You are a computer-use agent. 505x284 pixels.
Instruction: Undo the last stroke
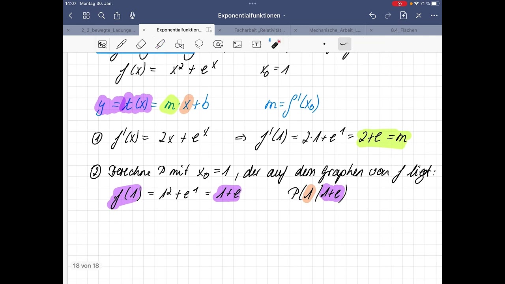[x=372, y=15]
